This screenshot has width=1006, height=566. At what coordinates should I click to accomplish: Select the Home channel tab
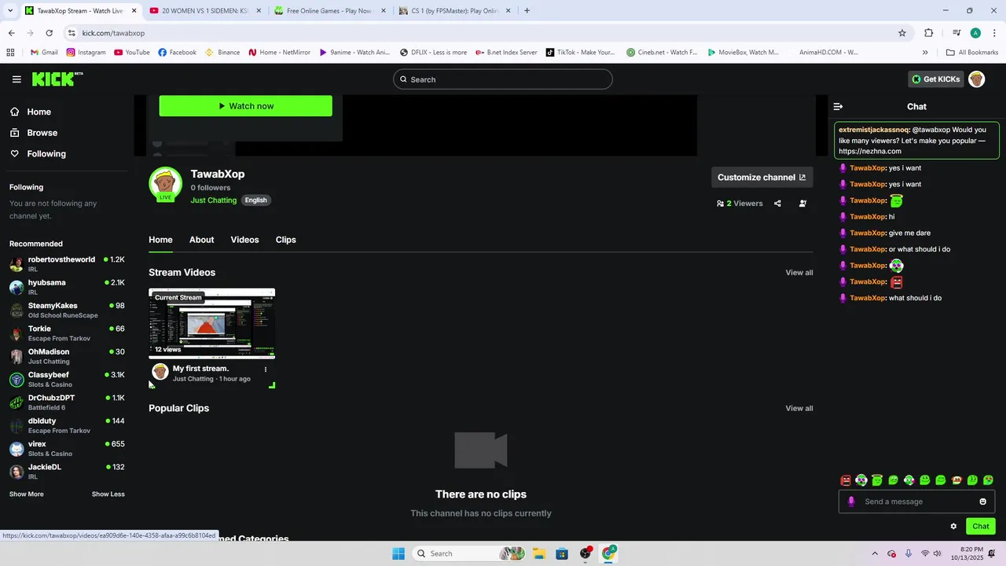[160, 240]
